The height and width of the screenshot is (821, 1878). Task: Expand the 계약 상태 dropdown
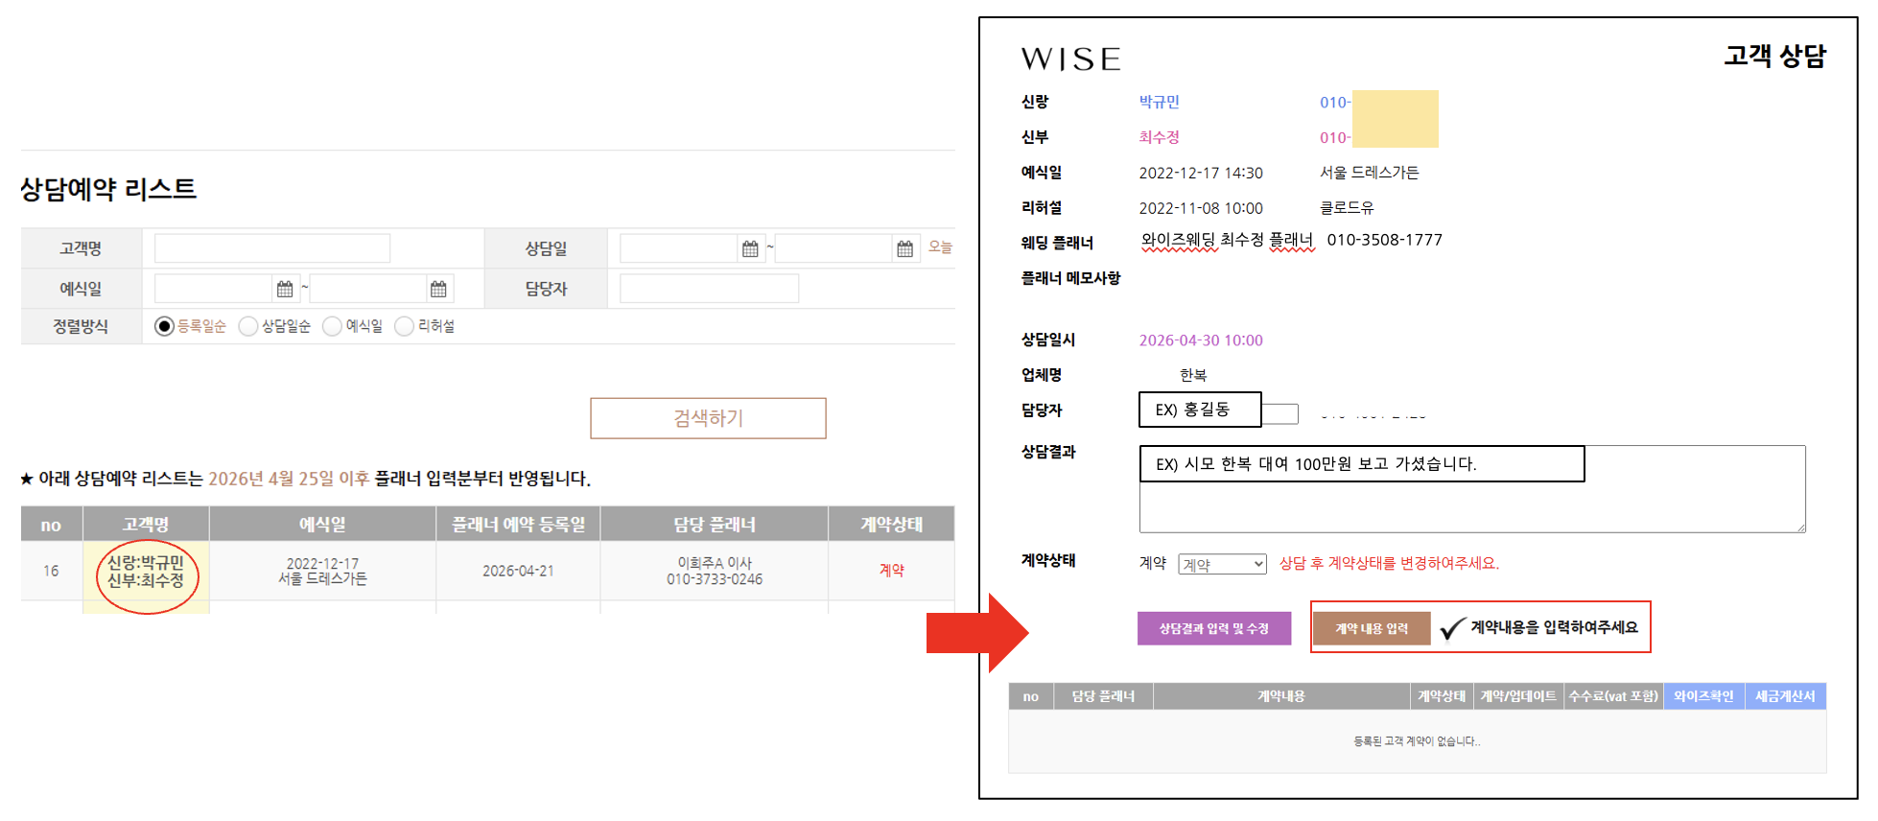(1222, 565)
